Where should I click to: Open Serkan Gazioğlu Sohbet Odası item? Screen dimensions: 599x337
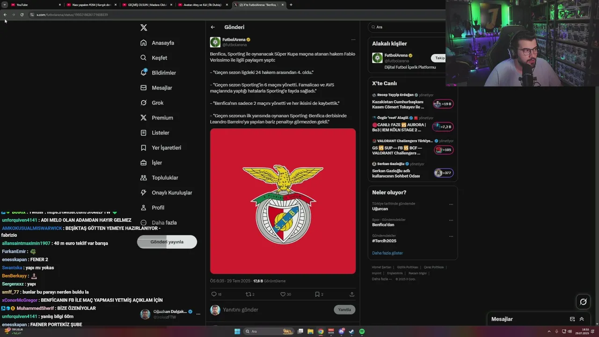click(x=412, y=170)
